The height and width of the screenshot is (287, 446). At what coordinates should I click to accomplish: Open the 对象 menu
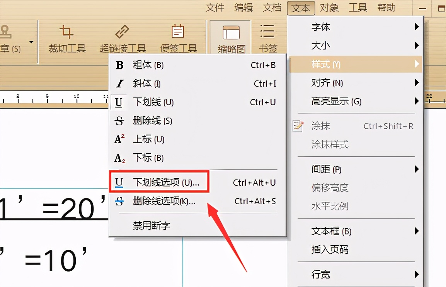[329, 8]
